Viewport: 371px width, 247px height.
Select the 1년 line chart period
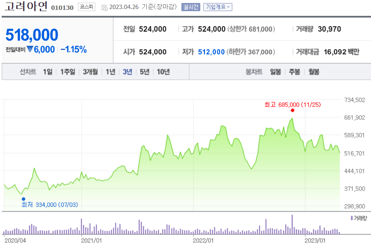110,71
